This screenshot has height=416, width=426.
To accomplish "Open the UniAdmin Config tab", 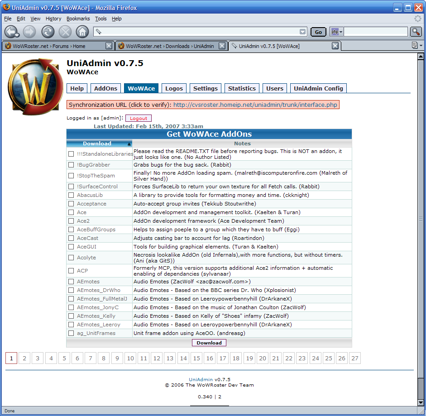I will (x=318, y=88).
